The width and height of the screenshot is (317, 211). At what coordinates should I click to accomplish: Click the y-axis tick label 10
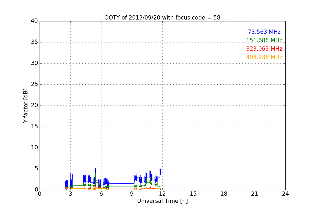point(34,148)
